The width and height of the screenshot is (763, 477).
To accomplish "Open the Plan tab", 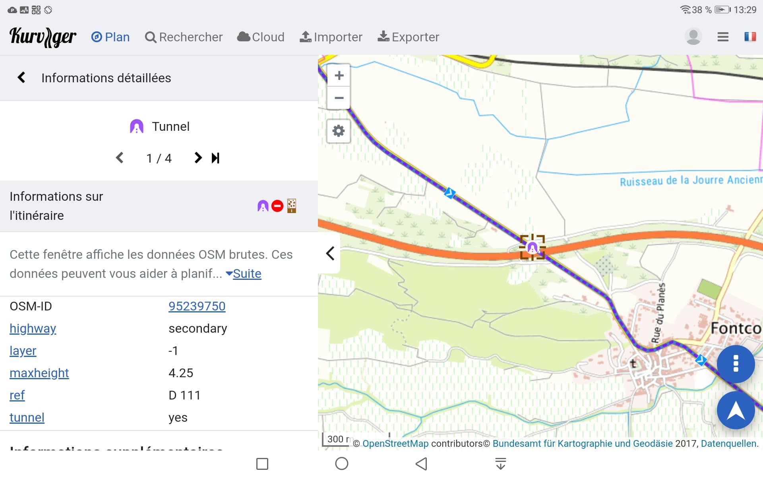I will coord(110,37).
